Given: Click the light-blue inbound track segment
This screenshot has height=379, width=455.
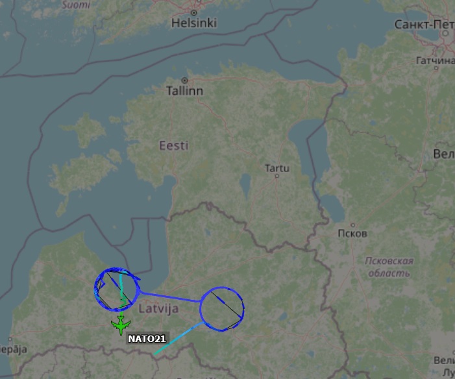Looking at the screenshot, I should pyautogui.click(x=178, y=338).
